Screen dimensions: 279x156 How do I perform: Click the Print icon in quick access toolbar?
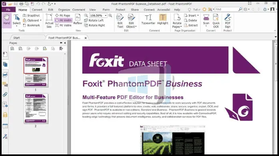click(21, 4)
